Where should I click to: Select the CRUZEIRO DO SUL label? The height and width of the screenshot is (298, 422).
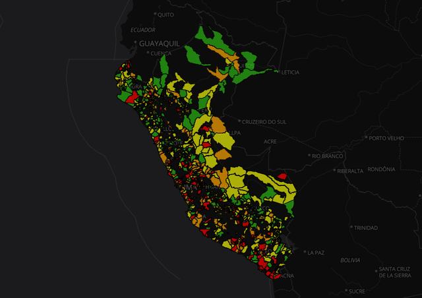264,122
